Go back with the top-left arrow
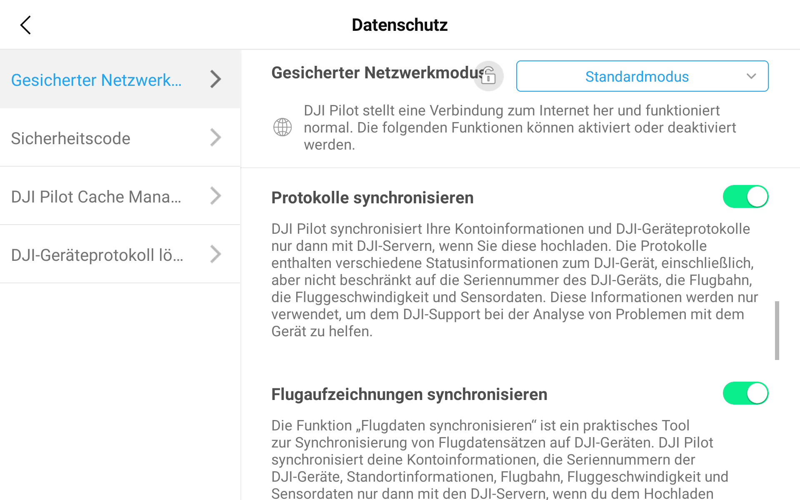Image resolution: width=800 pixels, height=500 pixels. [25, 25]
